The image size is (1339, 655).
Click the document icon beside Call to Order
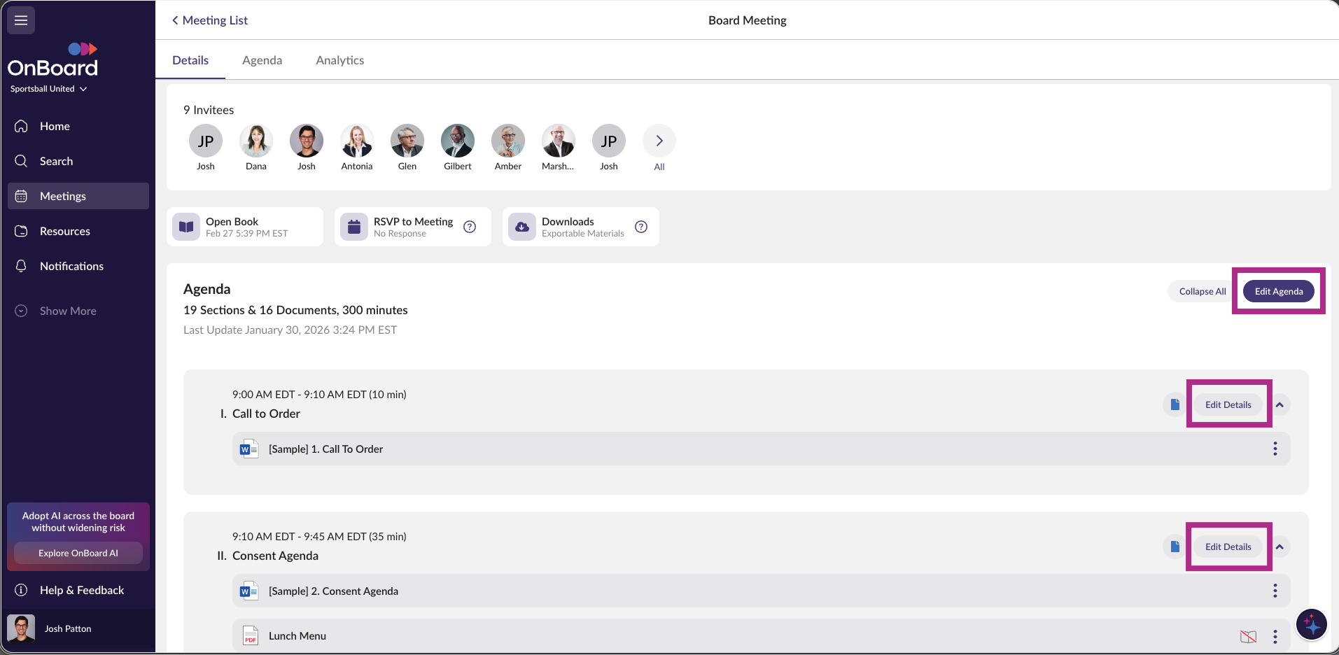point(1175,404)
